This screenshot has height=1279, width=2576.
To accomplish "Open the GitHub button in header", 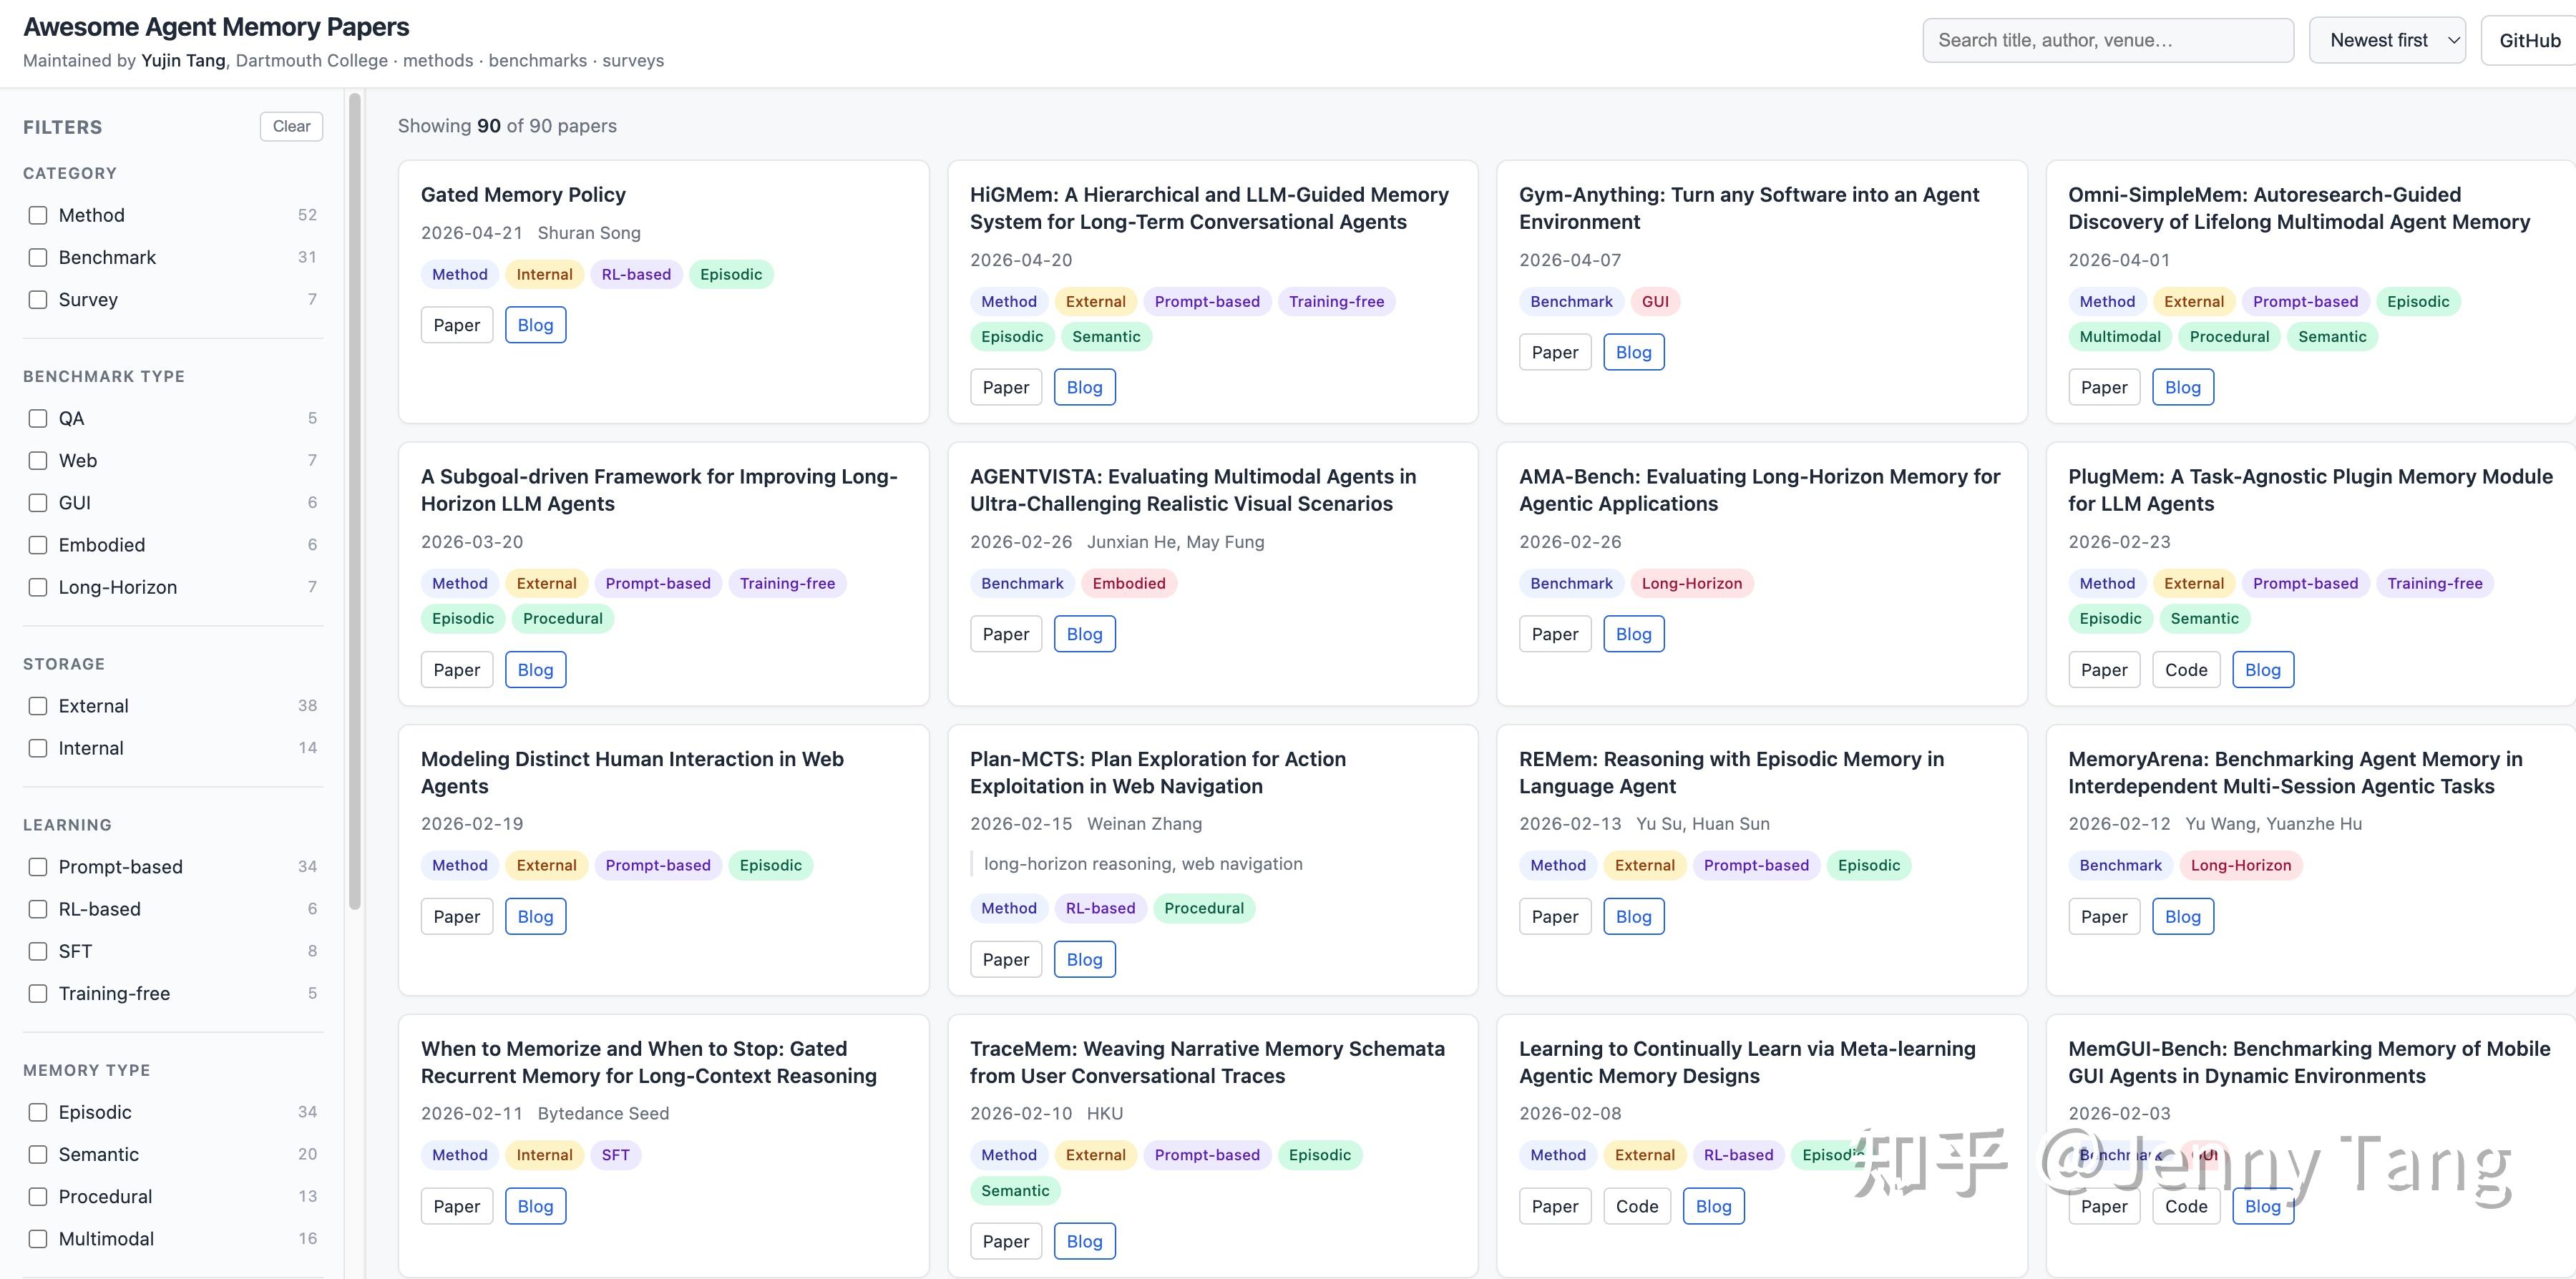I will click(2529, 40).
